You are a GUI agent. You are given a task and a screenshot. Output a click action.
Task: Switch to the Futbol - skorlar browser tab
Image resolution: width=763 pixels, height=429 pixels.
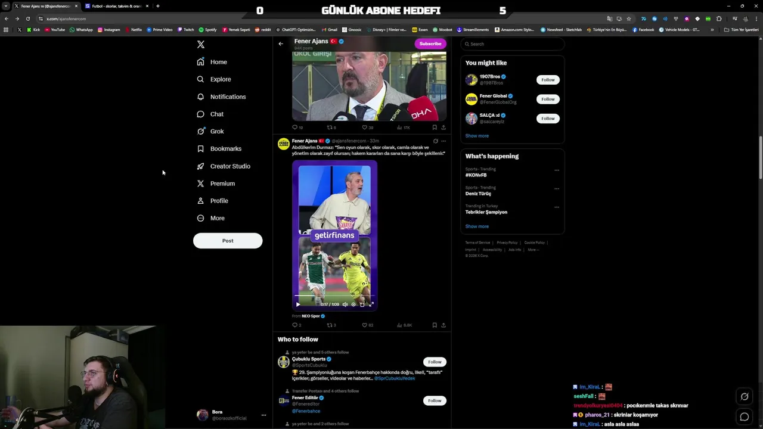(116, 6)
